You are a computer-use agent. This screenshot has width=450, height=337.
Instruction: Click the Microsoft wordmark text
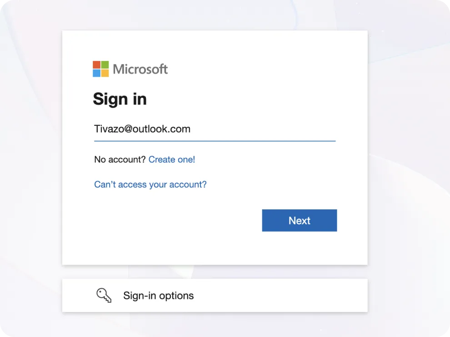(140, 69)
